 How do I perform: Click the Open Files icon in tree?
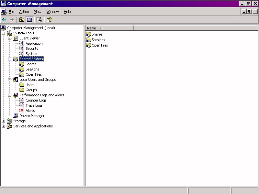[22, 74]
